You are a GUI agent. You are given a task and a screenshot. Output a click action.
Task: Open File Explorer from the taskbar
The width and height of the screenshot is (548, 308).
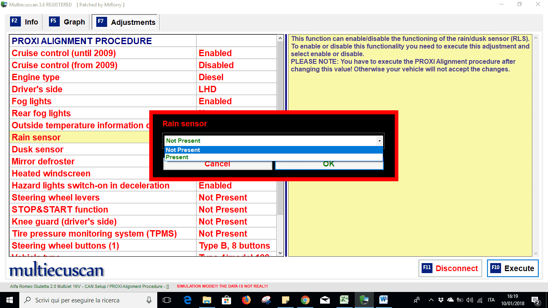tap(207, 300)
